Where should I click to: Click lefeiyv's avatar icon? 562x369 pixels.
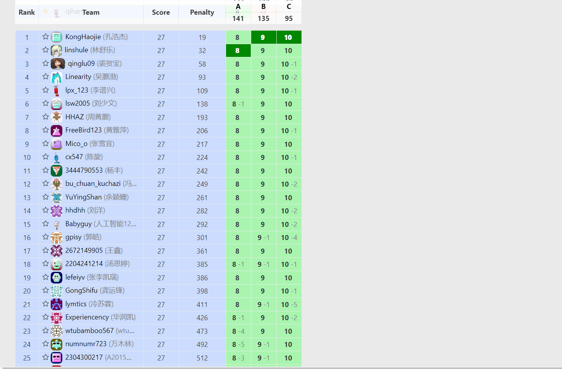click(57, 278)
